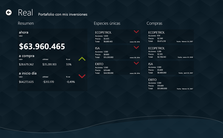This screenshot has height=138, width=223.
Task: Click the purchase total $15.900.000
Action: [162, 88]
